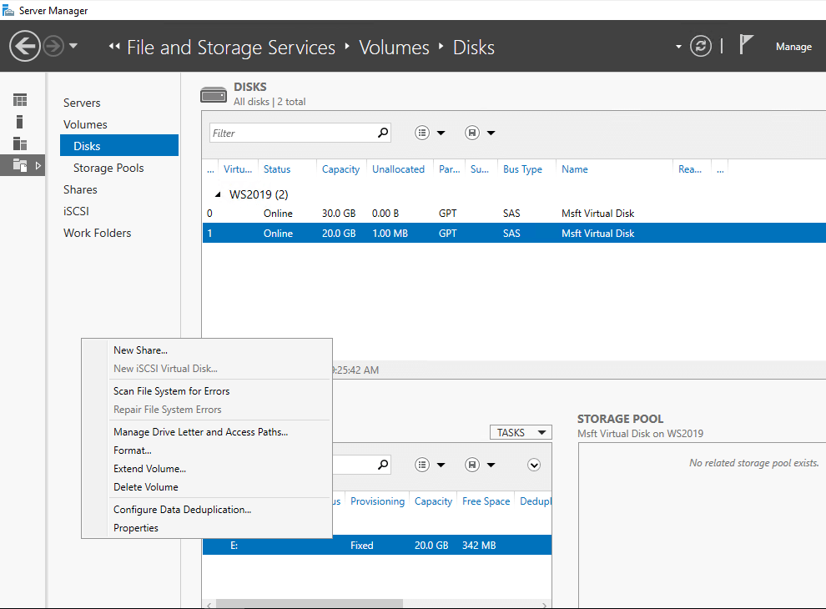
Task: Expand Disks list options dropdown arrow
Action: point(441,133)
